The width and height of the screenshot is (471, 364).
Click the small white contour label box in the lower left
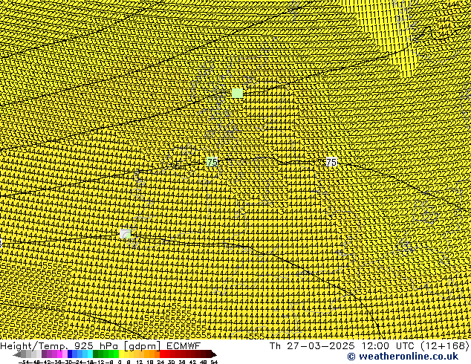[126, 234]
